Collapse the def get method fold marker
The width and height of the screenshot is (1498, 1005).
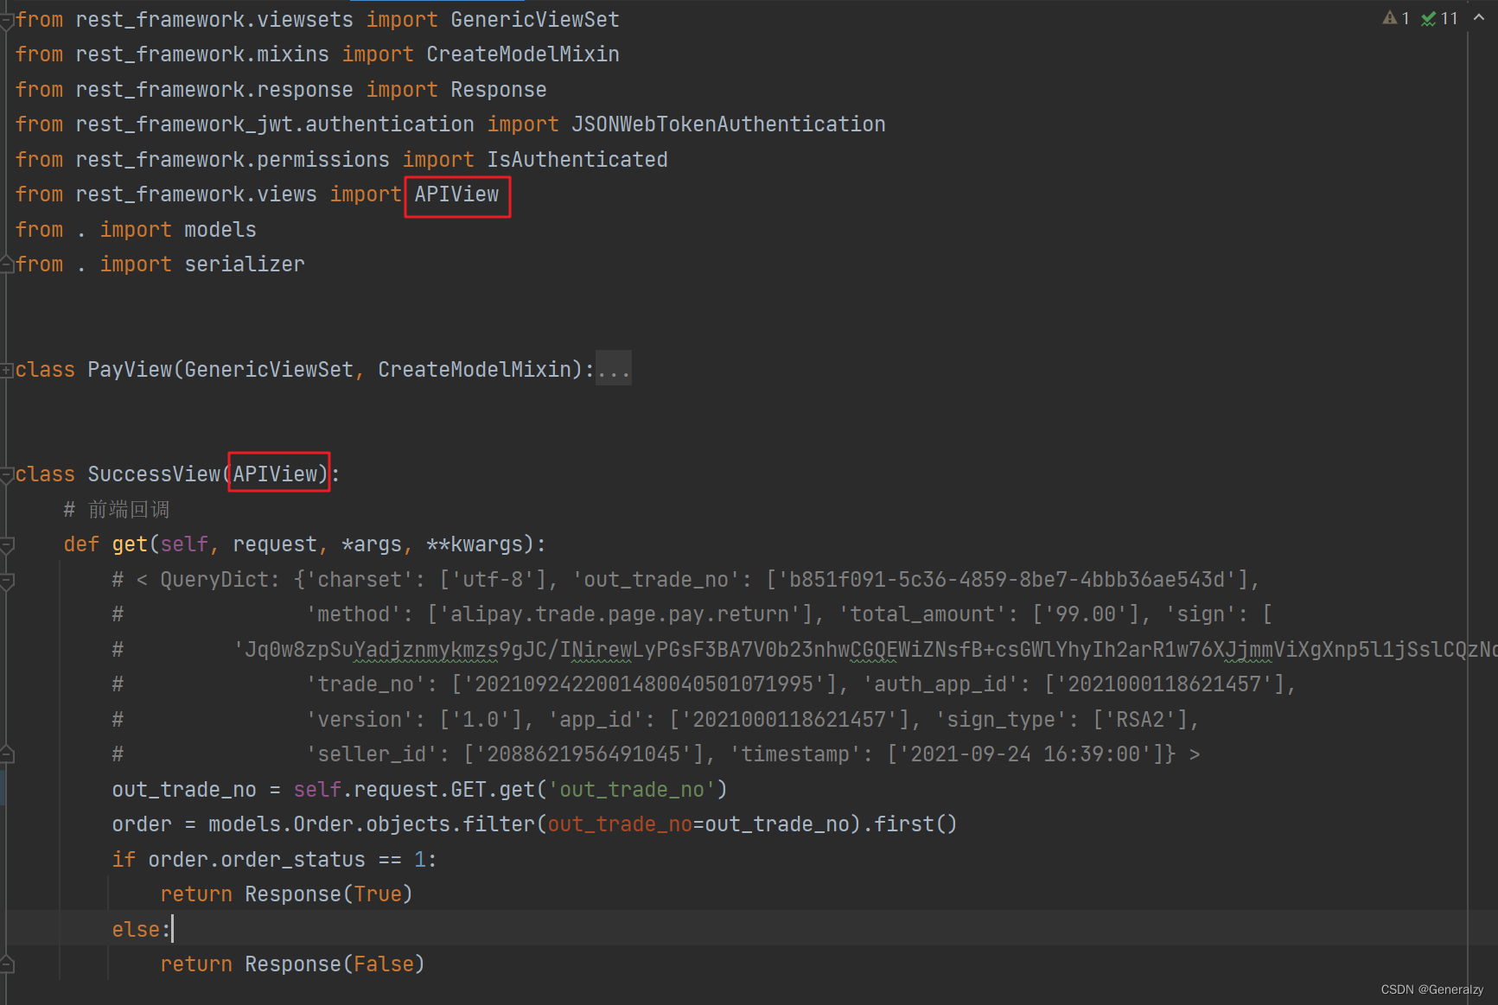click(x=7, y=544)
